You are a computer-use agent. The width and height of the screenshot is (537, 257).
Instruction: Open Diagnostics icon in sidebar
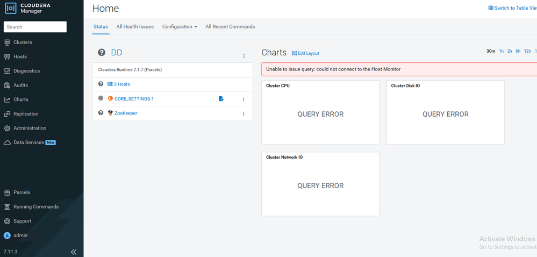pos(7,72)
